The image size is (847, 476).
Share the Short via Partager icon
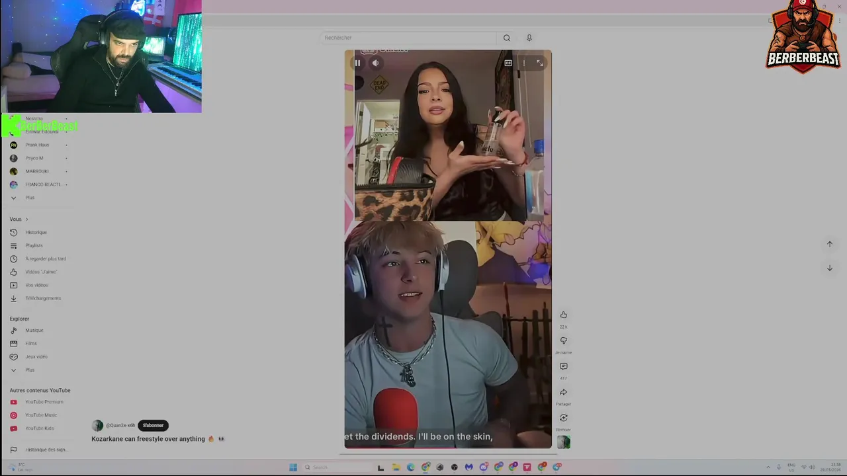(564, 392)
